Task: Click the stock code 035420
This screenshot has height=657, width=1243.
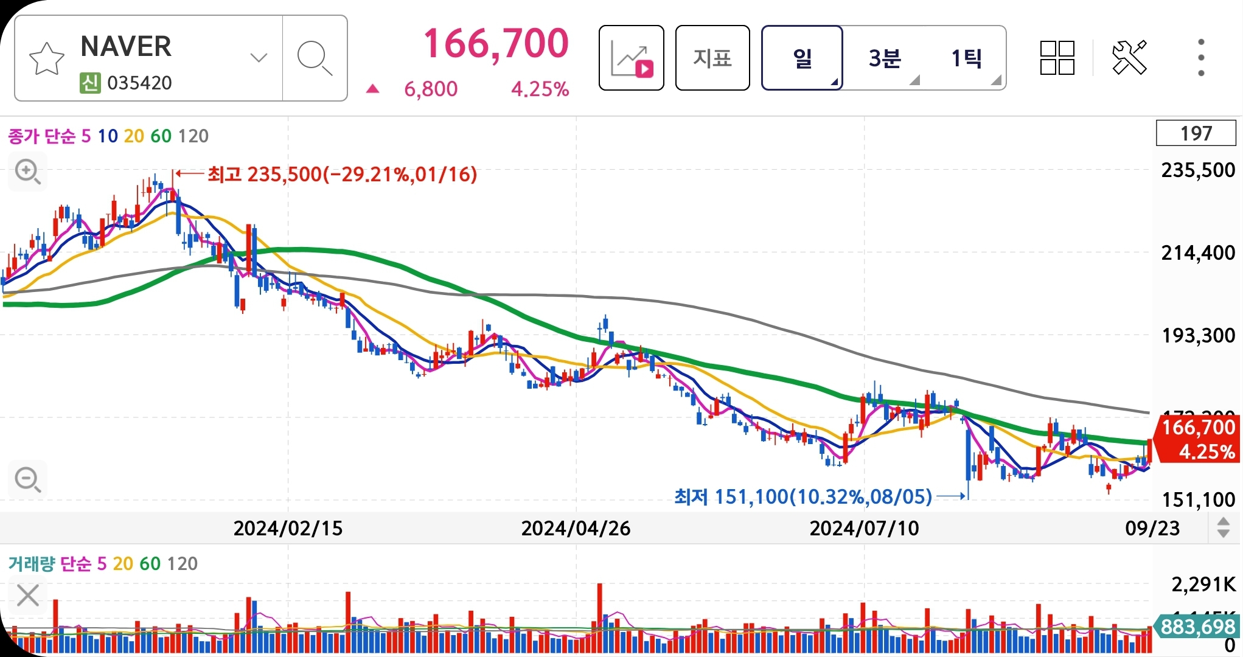Action: (139, 83)
